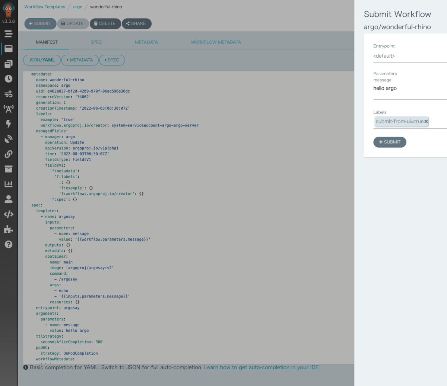Click the 'entrypoint: argosay' YAML line
The height and width of the screenshot is (386, 447).
(58, 308)
